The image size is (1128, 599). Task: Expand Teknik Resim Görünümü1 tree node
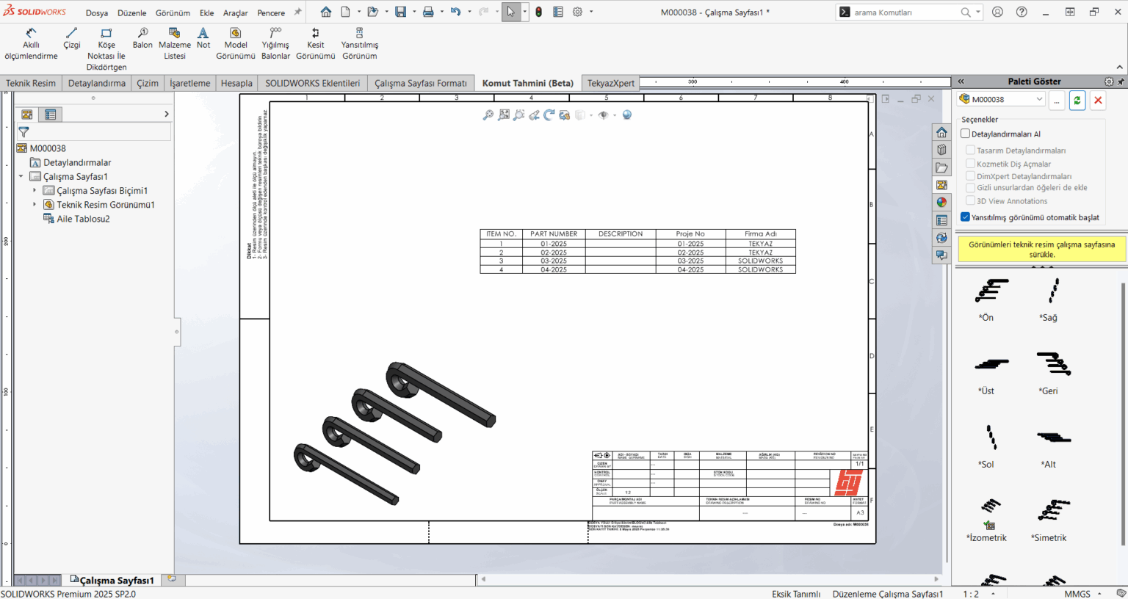pyautogui.click(x=35, y=205)
